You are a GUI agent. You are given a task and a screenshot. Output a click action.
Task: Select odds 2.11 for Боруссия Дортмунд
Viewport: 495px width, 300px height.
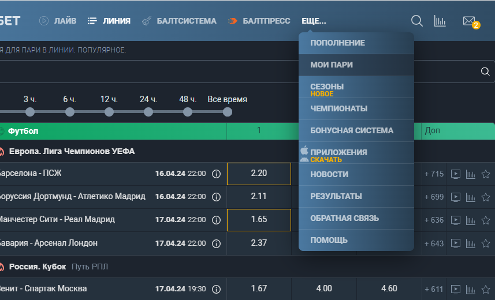[259, 197]
